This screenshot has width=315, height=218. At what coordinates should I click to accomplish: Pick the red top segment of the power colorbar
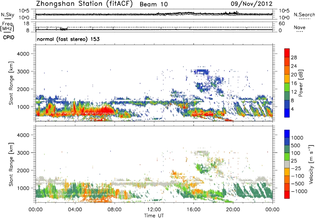[287, 53]
